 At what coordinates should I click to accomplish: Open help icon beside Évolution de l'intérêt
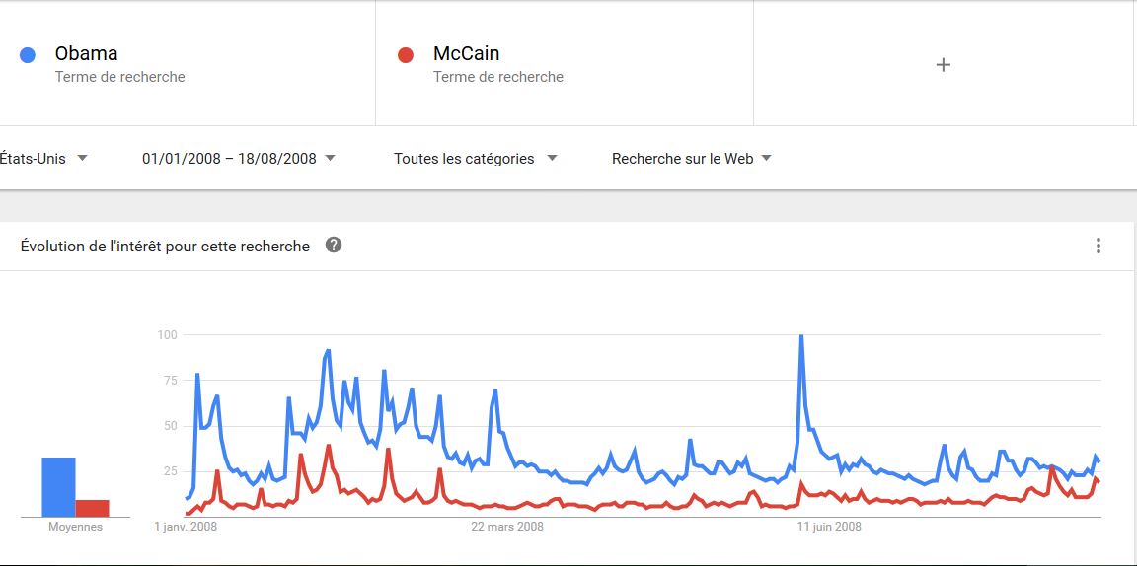point(334,245)
